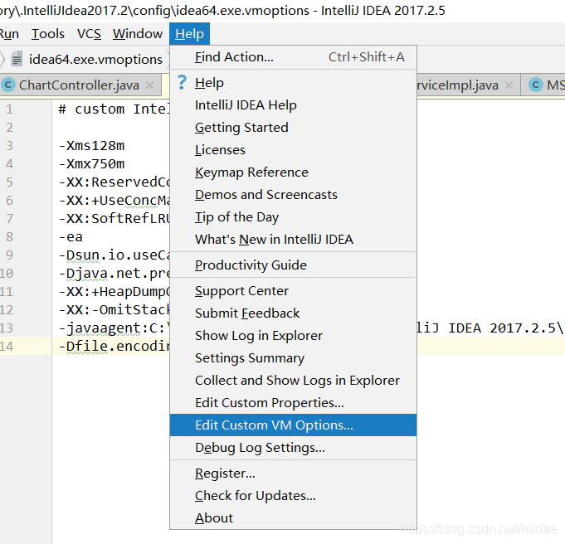
Task: Open Keymap Reference
Action: tap(293, 172)
